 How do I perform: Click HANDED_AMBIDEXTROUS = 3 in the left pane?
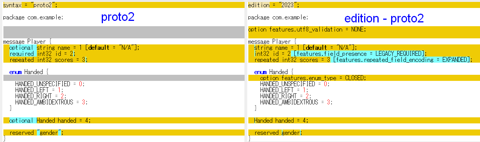tap(52, 102)
